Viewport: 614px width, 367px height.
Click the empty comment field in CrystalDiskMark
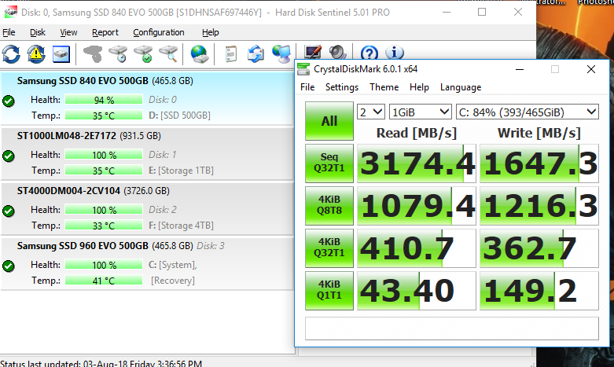(x=452, y=328)
